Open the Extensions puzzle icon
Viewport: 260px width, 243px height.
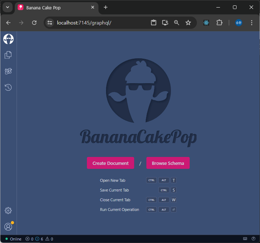coord(219,23)
